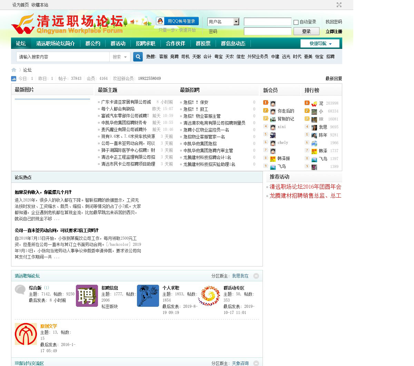Screen dimensions: 414x366
Task: Click the 立即注册 link
Action: coord(334,31)
